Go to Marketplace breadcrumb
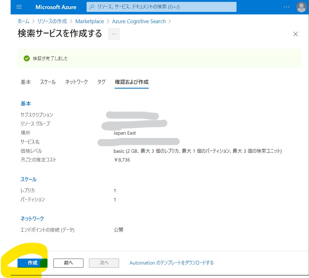309x278 pixels. point(89,21)
